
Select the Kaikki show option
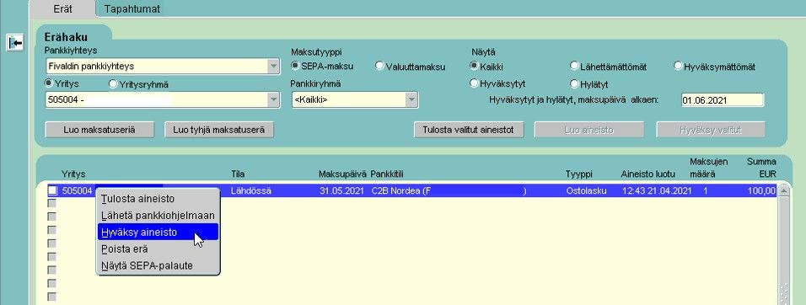click(x=474, y=66)
